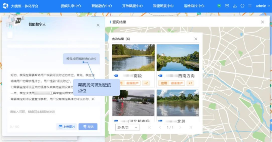Expand the admin user dropdown
Viewport: 272px width, 142px height.
tap(263, 6)
